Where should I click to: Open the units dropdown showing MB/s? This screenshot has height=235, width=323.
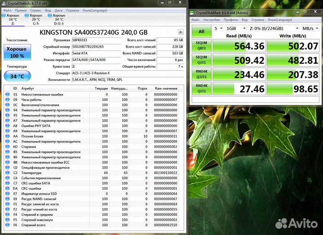pos(310,28)
